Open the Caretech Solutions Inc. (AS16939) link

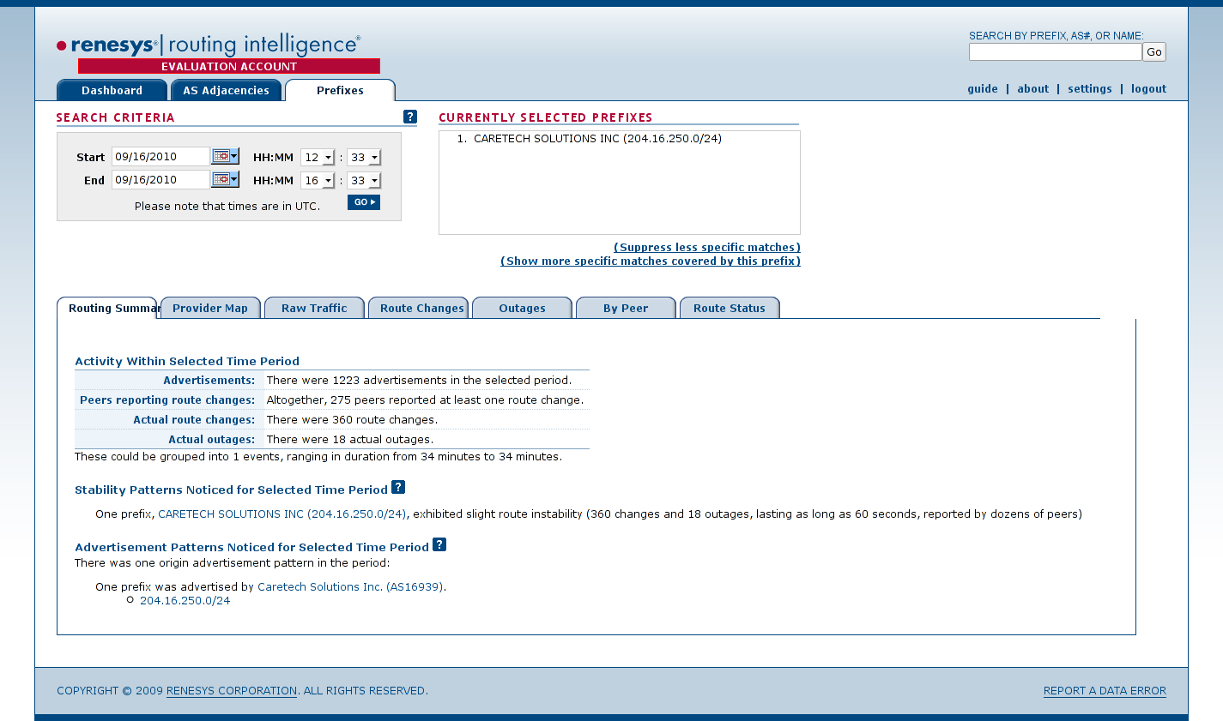350,587
